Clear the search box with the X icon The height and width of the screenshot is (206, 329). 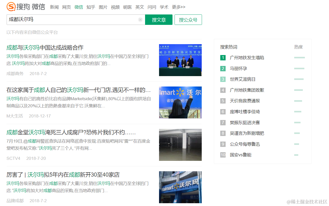(140, 20)
